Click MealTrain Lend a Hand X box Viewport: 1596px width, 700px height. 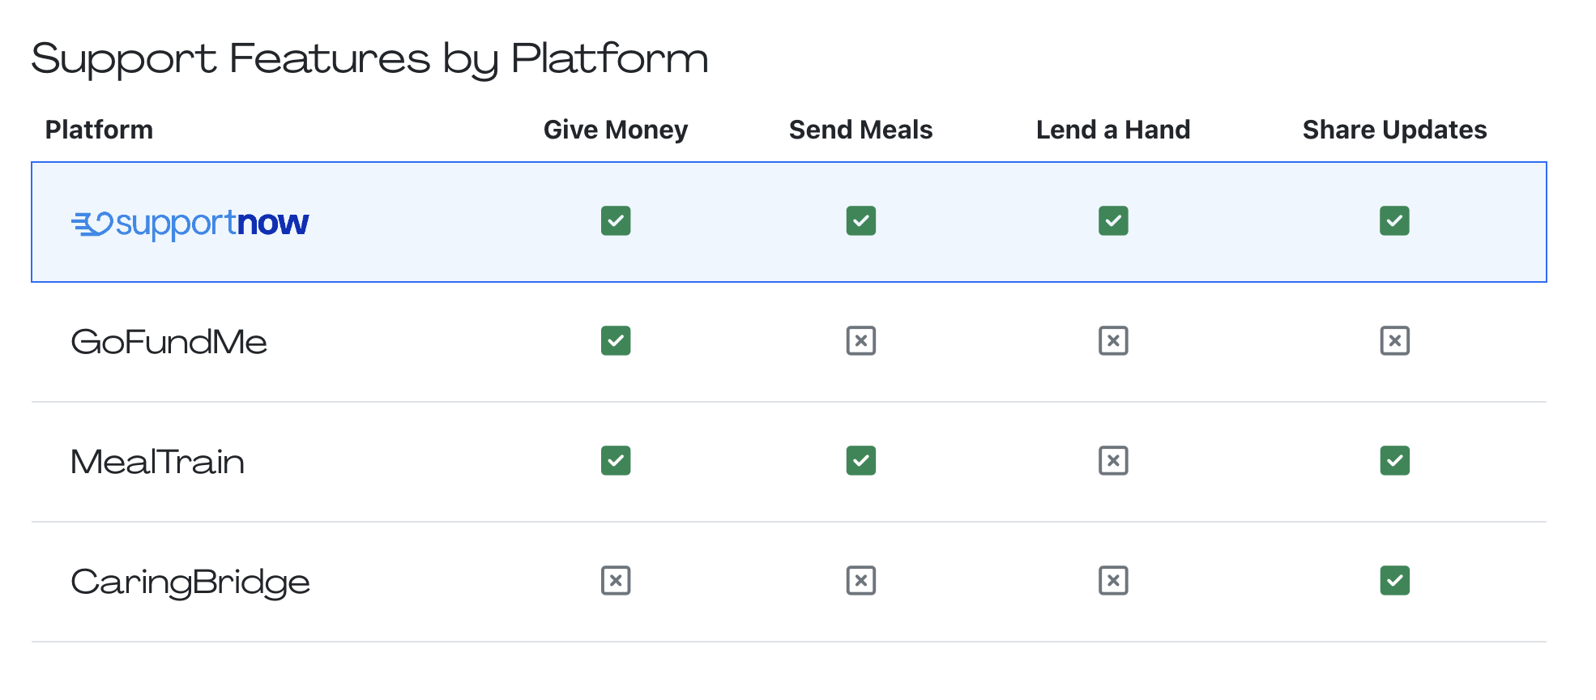point(1113,461)
